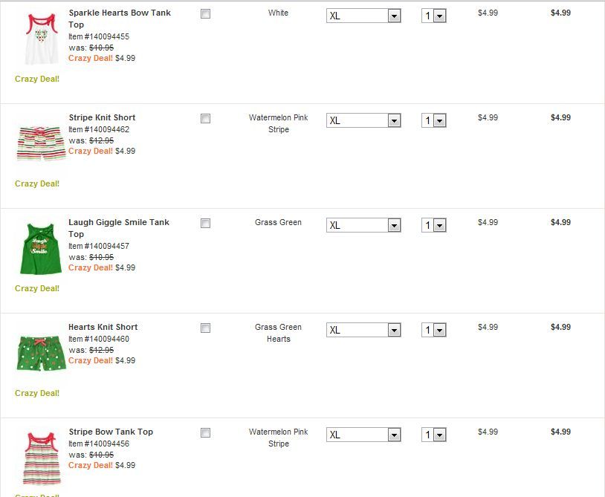The height and width of the screenshot is (497, 605).
Task: Follow the Laugh Giggle Smile Tank Top link
Action: (x=119, y=227)
